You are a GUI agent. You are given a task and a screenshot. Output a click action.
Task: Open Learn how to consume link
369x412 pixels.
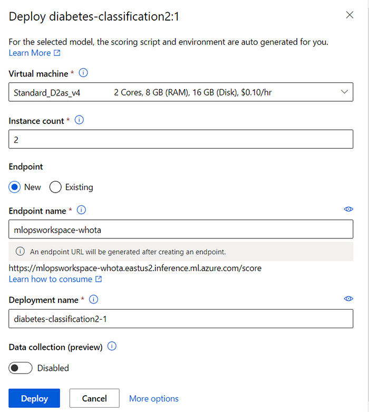(x=55, y=279)
